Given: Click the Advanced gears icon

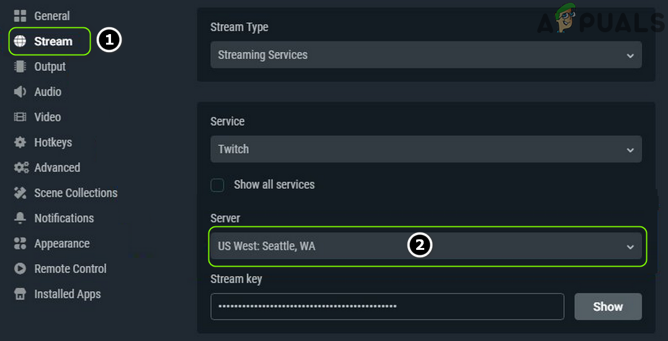Looking at the screenshot, I should (20, 168).
